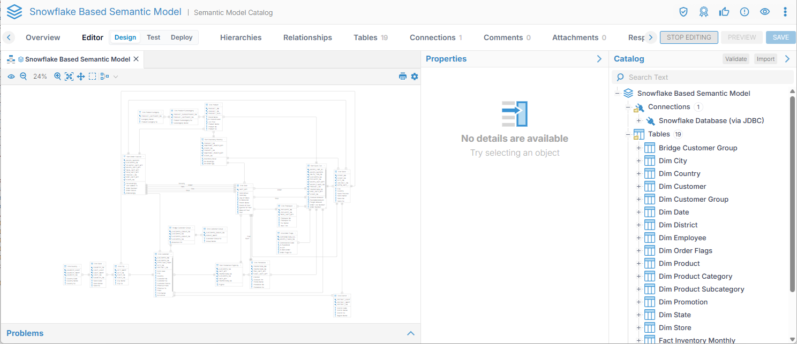
Task: Click the STOP EDITING button
Action: (689, 37)
